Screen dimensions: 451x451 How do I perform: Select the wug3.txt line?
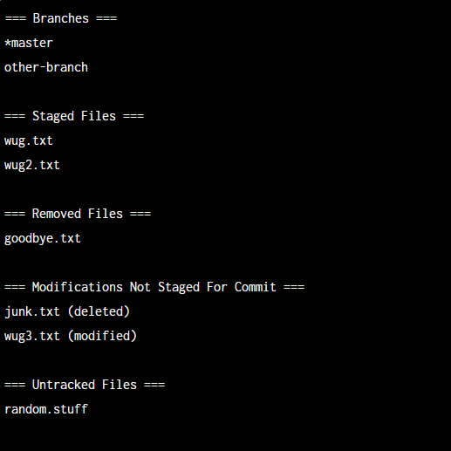(71, 336)
